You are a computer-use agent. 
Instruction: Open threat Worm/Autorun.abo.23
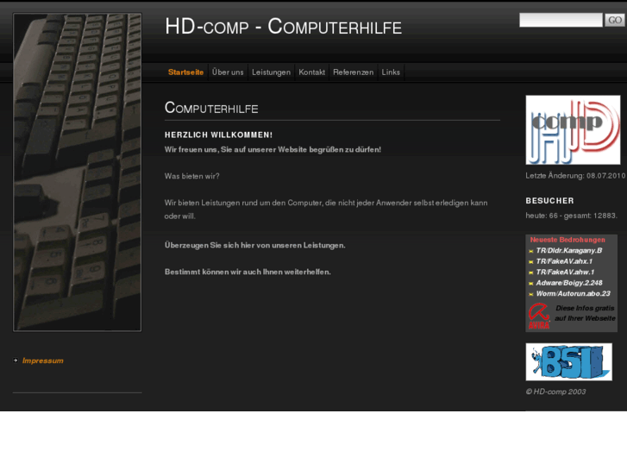point(573,294)
